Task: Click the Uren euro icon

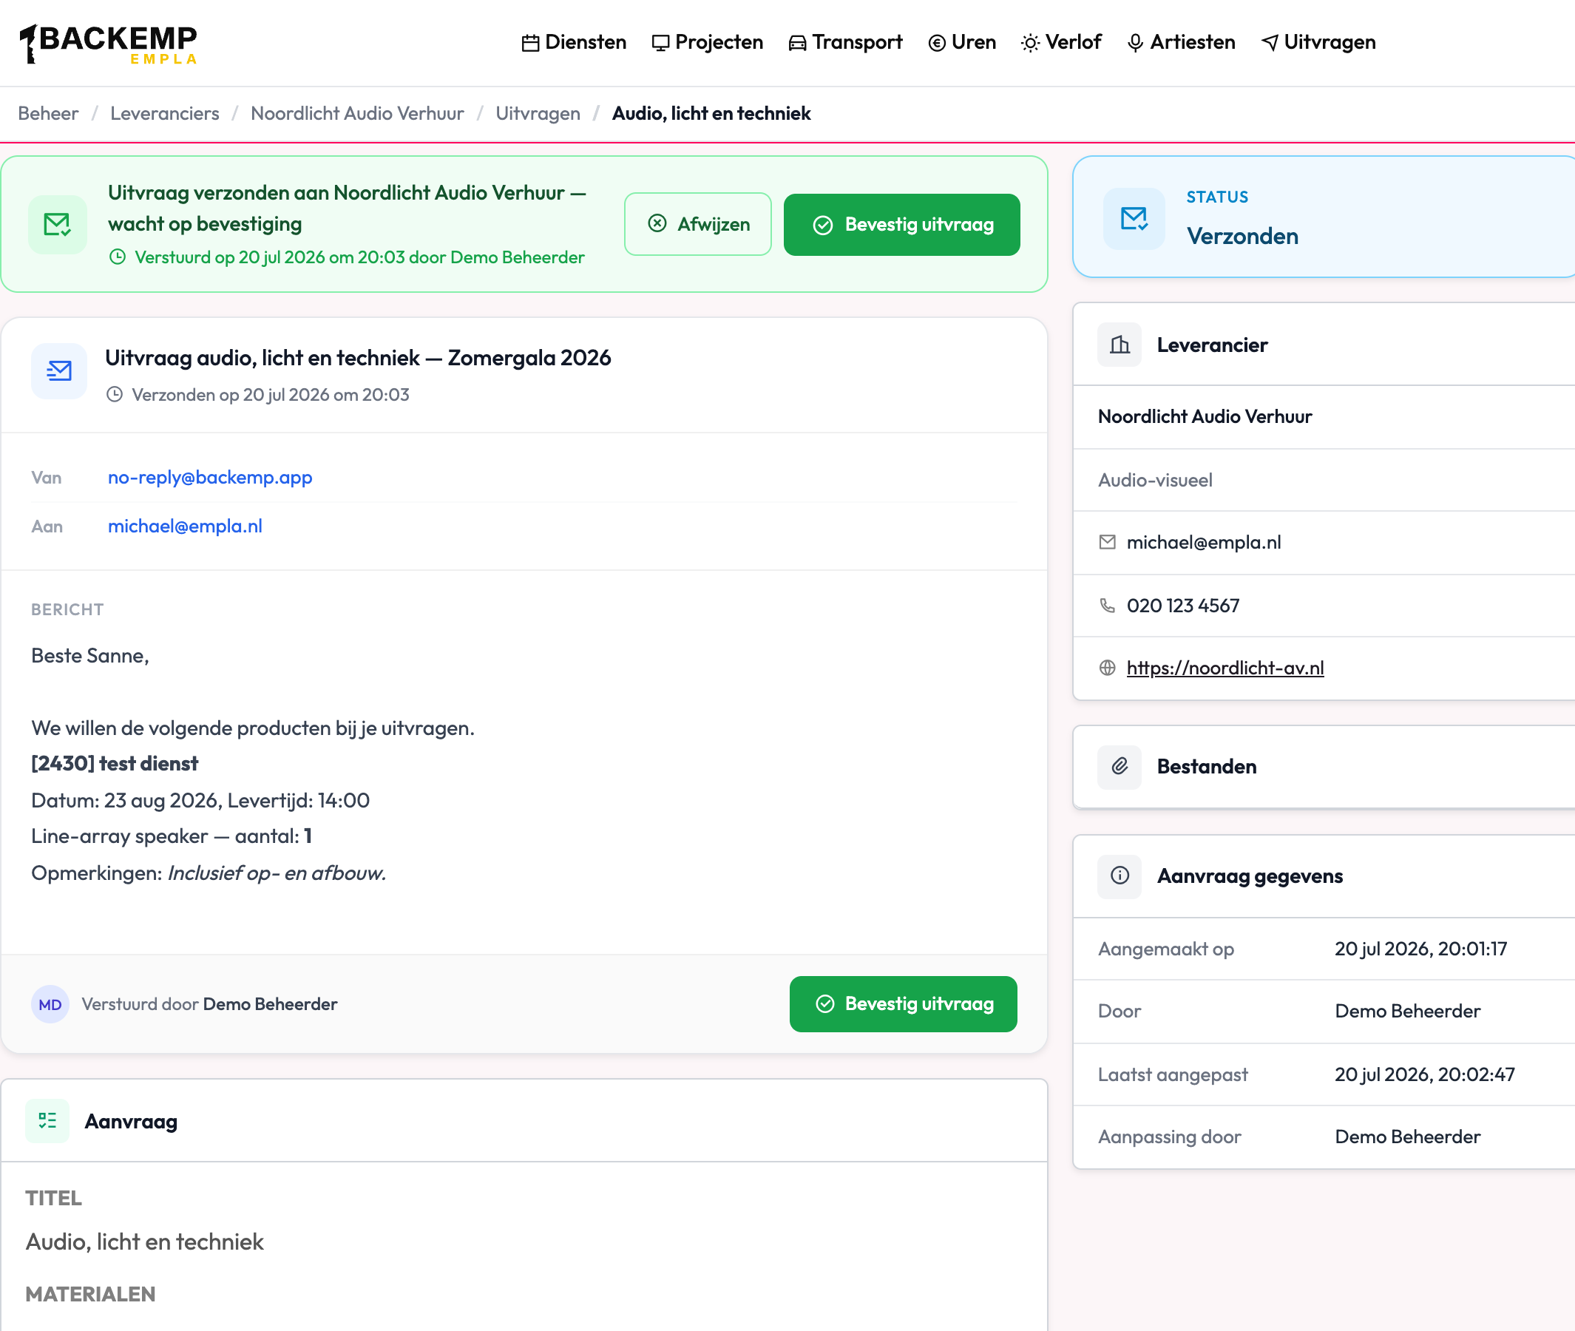Action: [938, 43]
